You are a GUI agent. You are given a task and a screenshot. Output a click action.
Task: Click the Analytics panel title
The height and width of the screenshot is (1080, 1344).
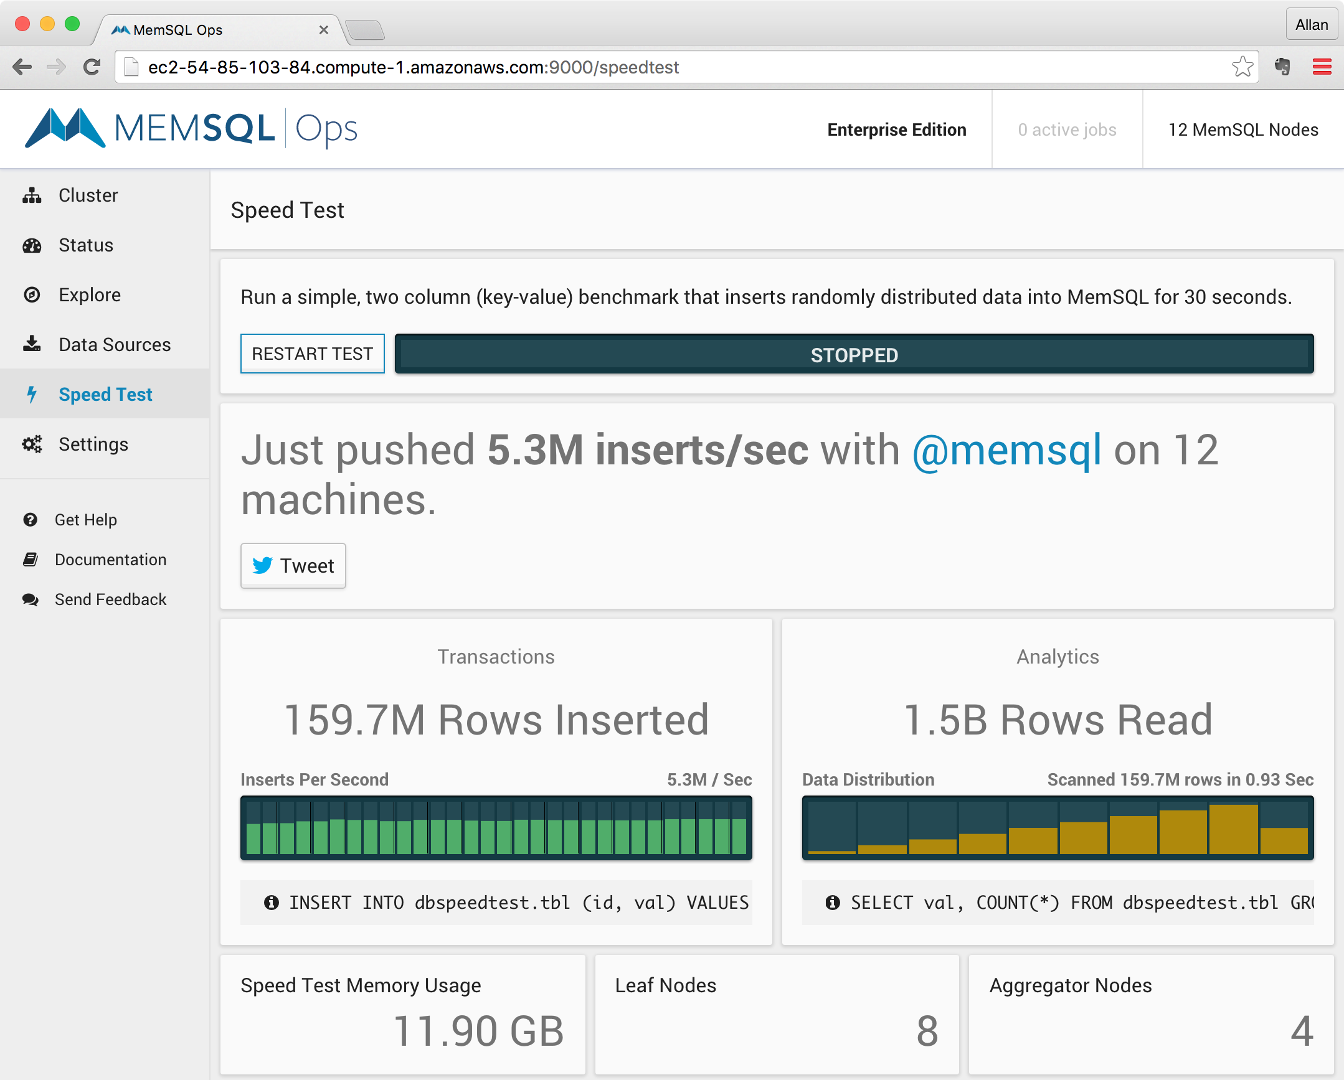tap(1058, 656)
